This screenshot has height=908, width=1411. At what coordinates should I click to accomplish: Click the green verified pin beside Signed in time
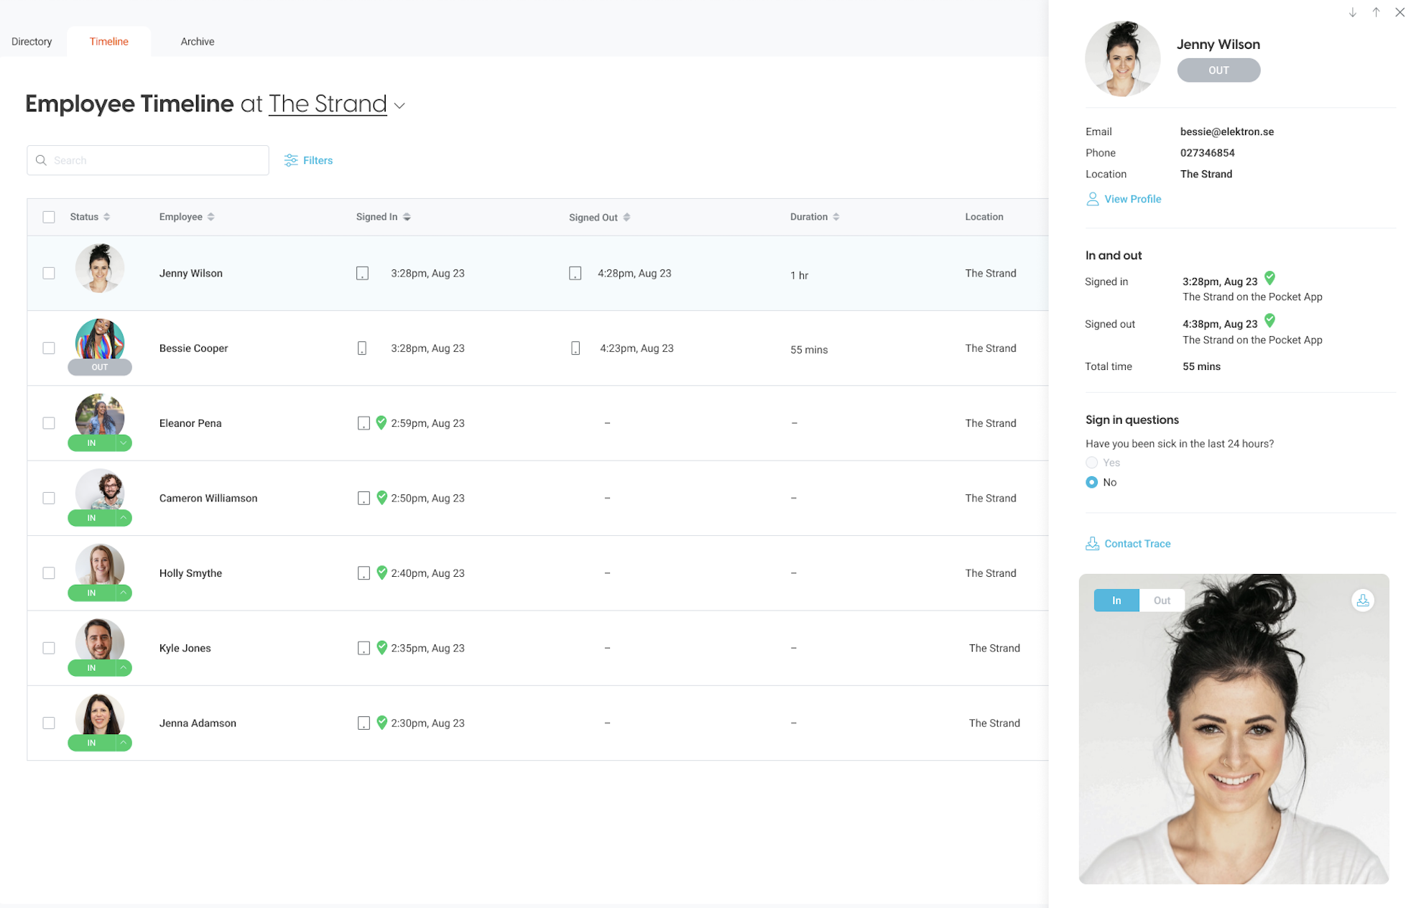pos(1270,278)
